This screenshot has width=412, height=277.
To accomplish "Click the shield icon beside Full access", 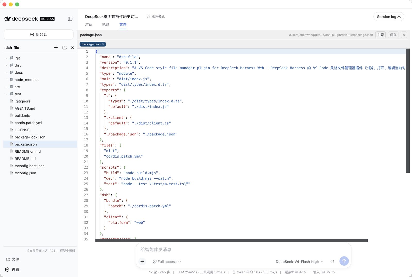I will click(x=154, y=262).
